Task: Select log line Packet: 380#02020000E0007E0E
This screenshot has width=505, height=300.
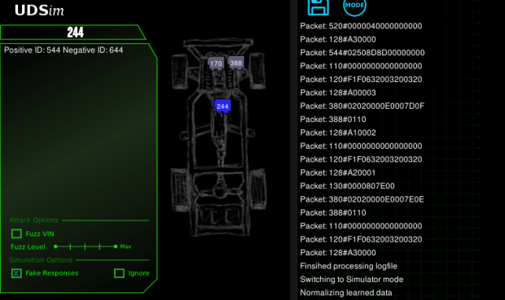Action: 362,199
